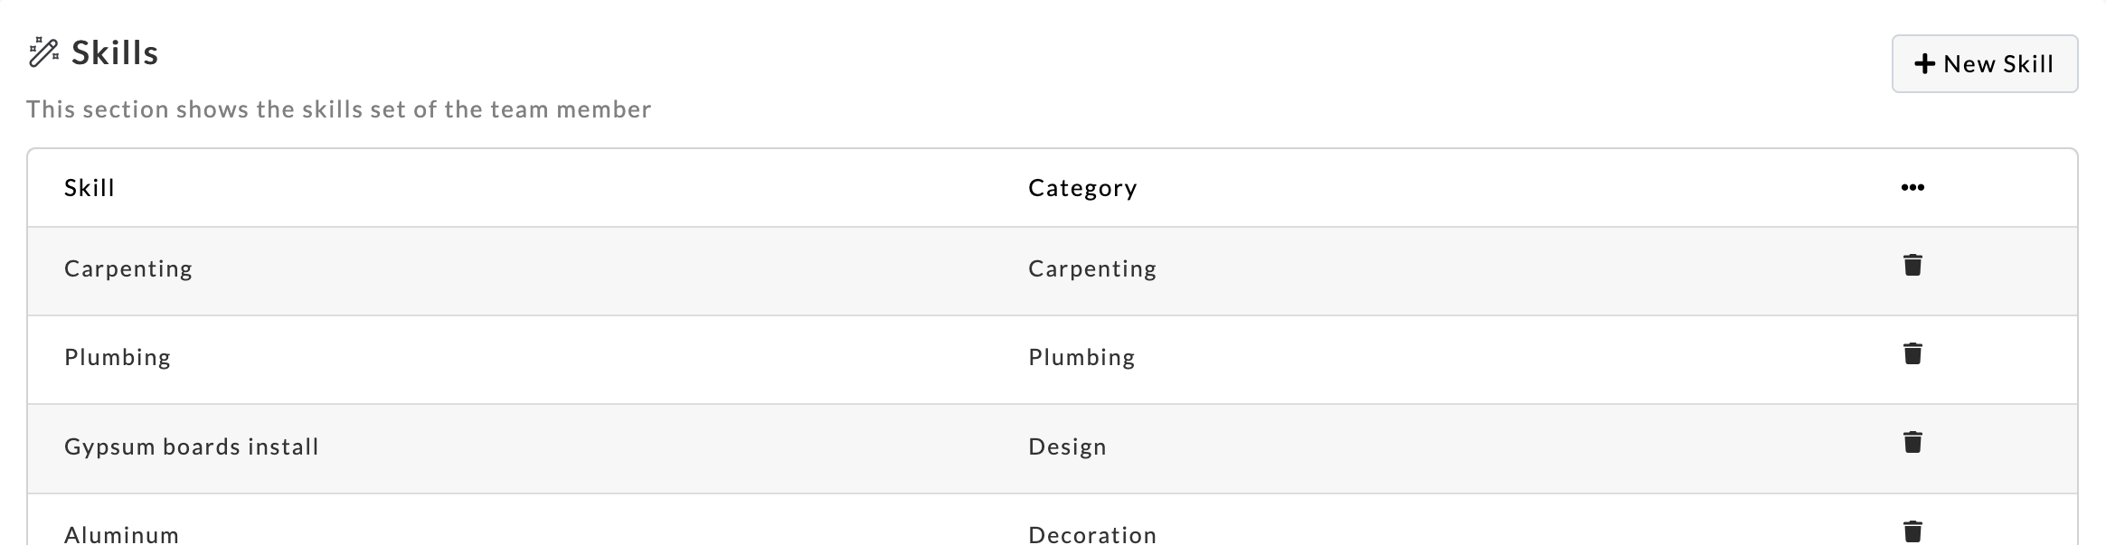
Task: Click the magic wand Skills icon
Action: click(43, 52)
